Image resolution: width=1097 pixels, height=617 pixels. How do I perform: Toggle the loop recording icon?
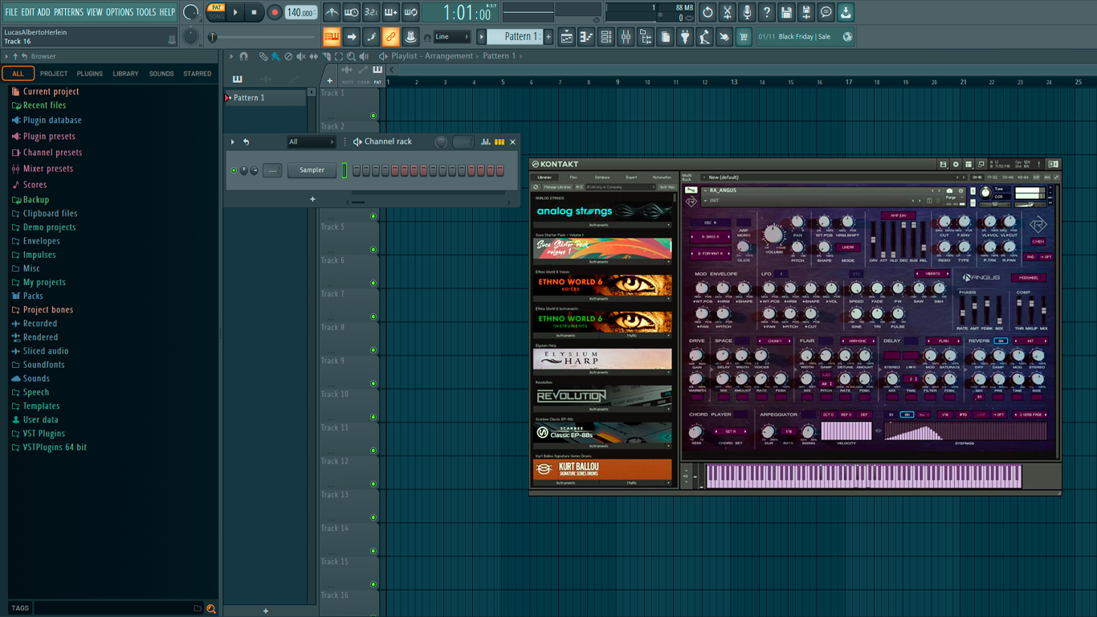point(410,13)
